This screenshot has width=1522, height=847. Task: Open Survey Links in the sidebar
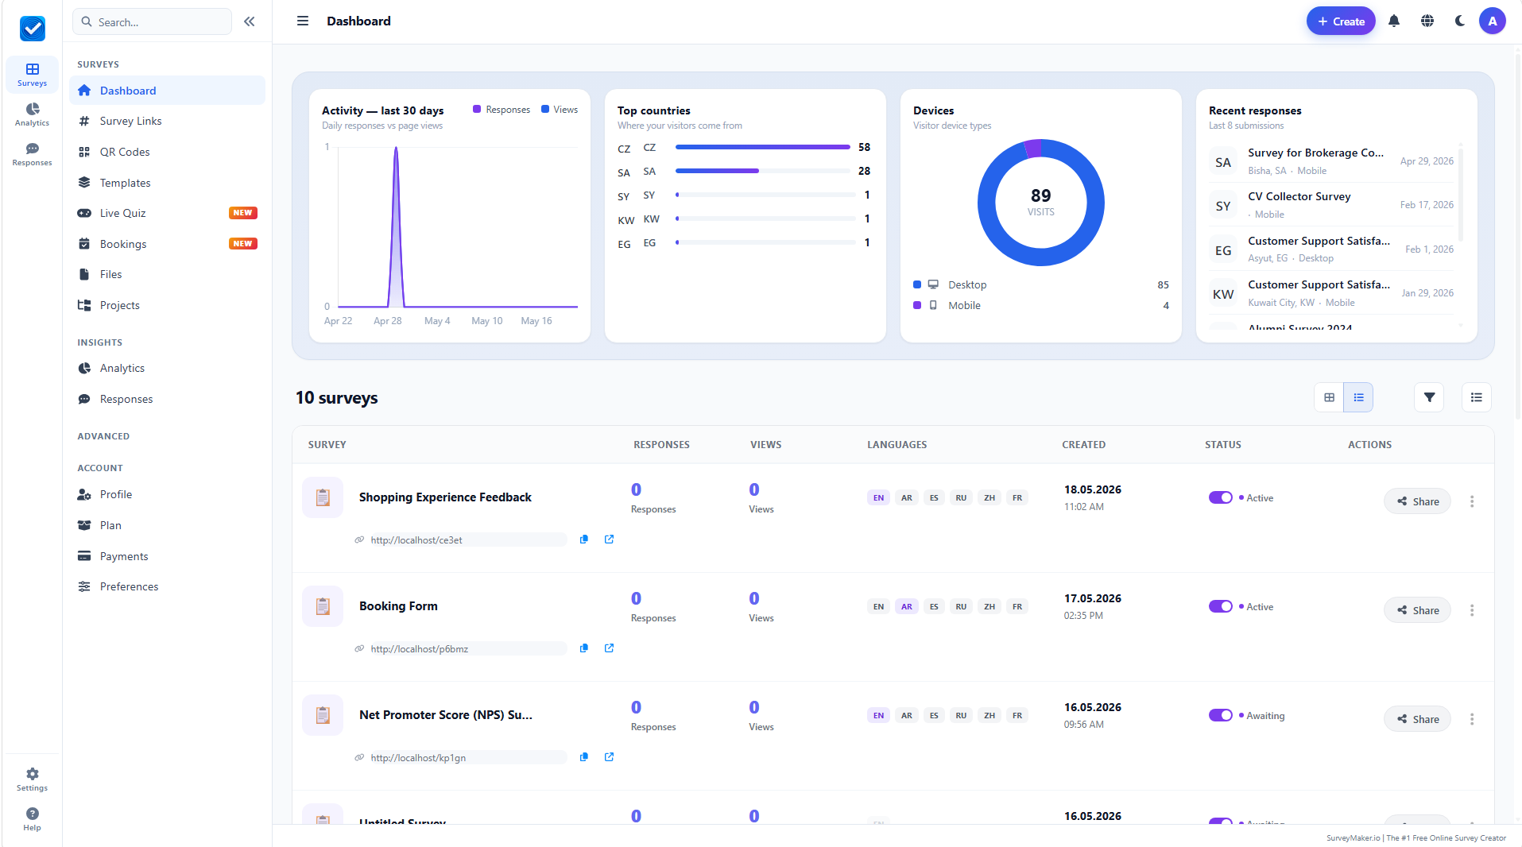tap(167, 121)
